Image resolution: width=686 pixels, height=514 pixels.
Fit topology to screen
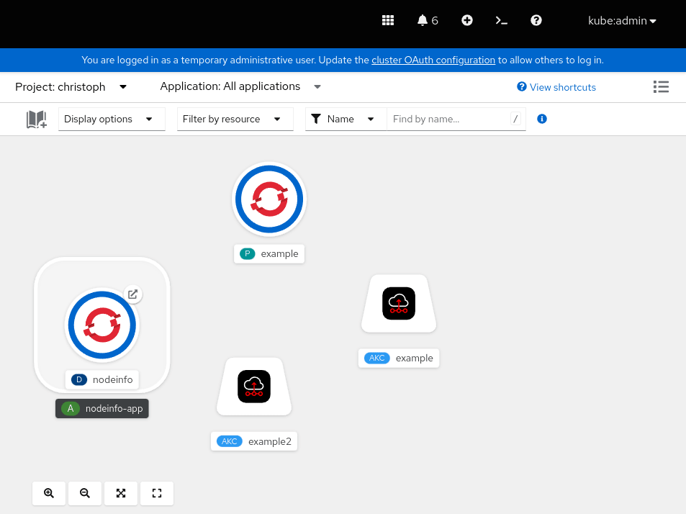[x=121, y=493]
